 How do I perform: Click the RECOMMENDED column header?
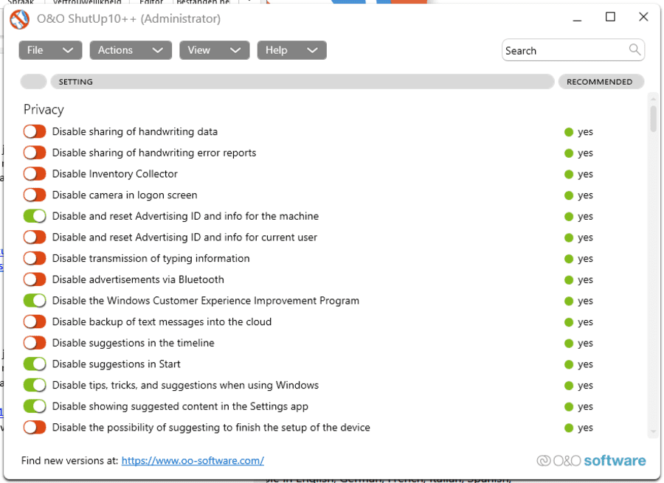[601, 82]
